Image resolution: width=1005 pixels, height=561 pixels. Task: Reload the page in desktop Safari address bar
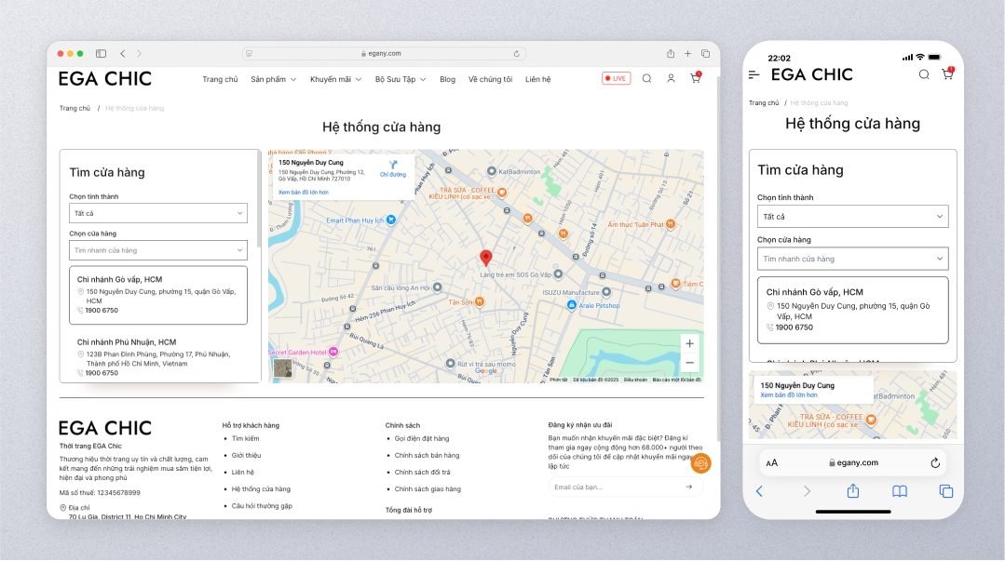pyautogui.click(x=517, y=54)
